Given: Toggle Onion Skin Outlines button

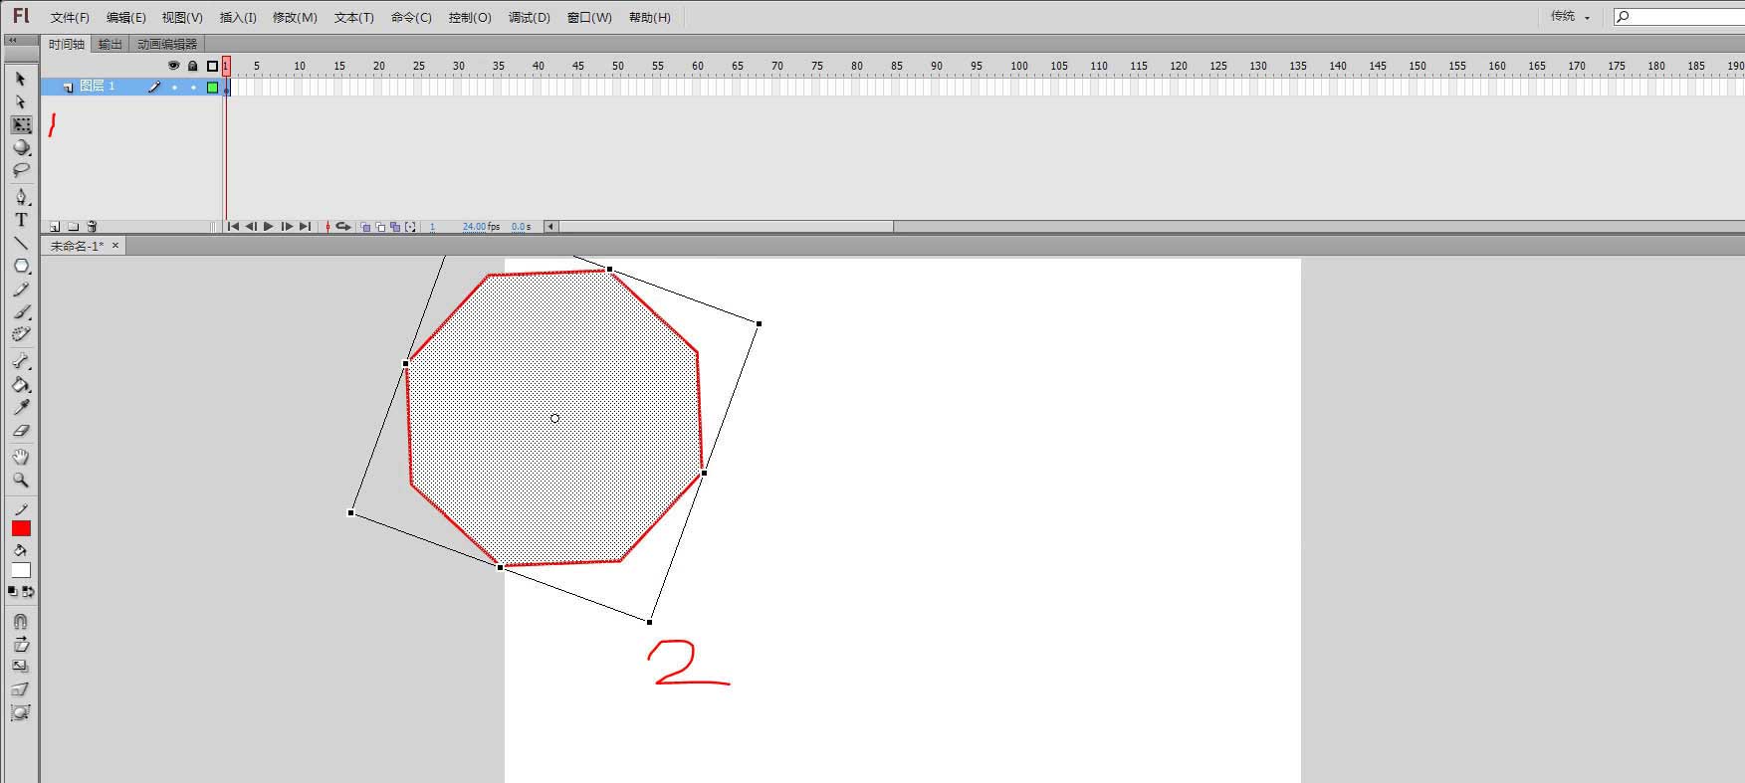Looking at the screenshot, I should [380, 227].
